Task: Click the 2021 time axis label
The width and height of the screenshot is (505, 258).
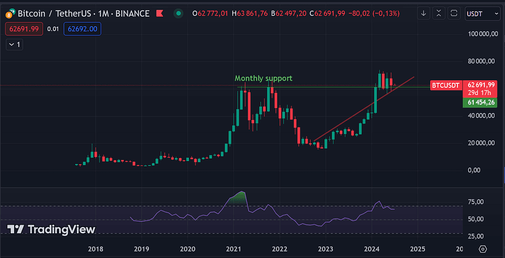Action: point(233,249)
